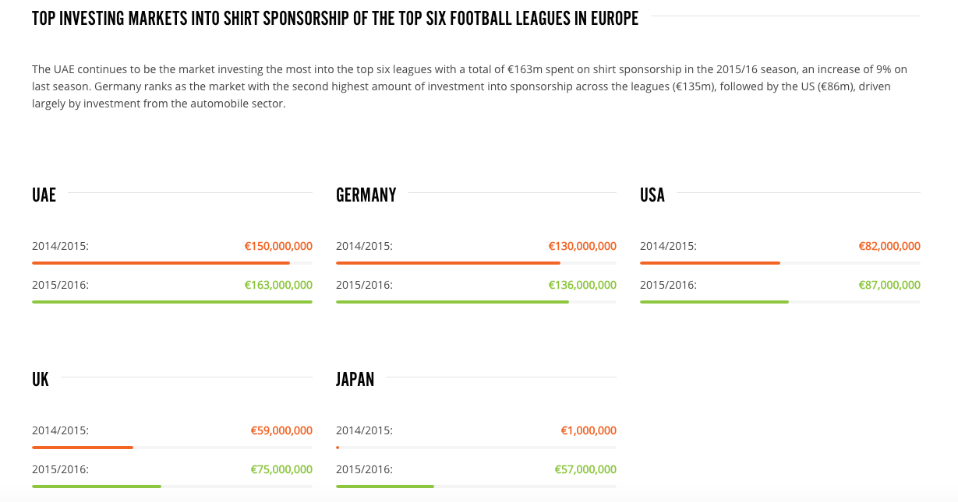958x502 pixels.
Task: Click the UK 2014/2015 orange bar
Action: 83,448
